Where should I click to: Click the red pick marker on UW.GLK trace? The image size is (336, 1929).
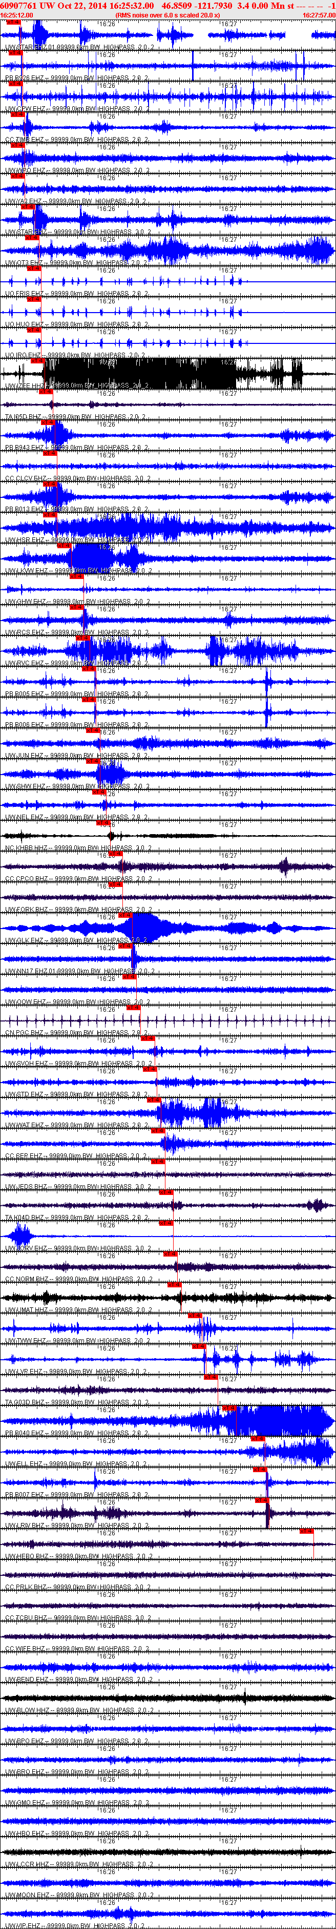(124, 914)
